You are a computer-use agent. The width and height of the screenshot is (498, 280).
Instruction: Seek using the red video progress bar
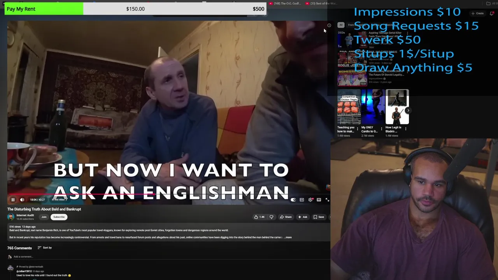click(x=168, y=194)
